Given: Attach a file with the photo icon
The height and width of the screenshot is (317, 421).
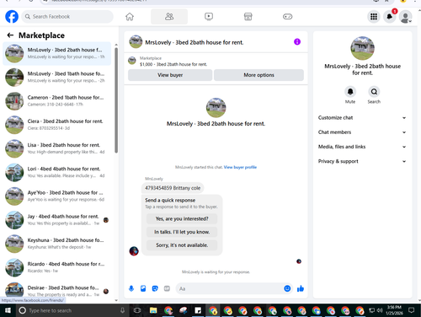Looking at the screenshot, I should tap(143, 288).
